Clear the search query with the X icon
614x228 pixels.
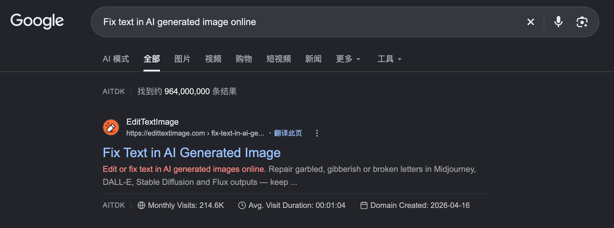pos(531,22)
